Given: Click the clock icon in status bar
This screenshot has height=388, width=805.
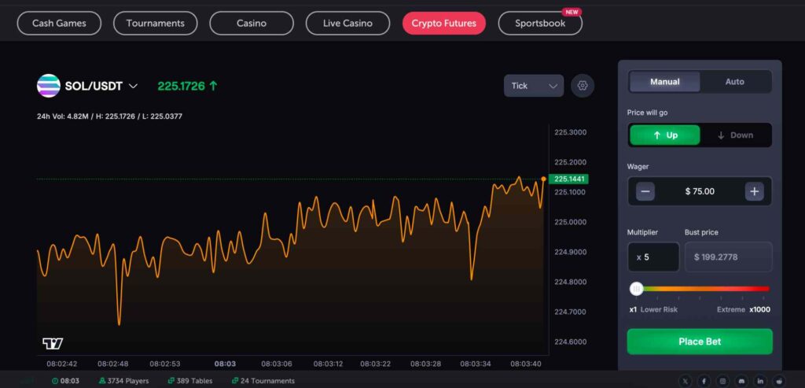Looking at the screenshot, I should pyautogui.click(x=55, y=381).
